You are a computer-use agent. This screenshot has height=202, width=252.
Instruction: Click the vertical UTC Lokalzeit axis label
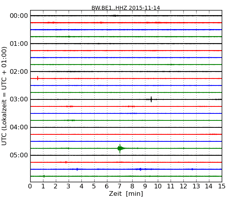click(4, 96)
